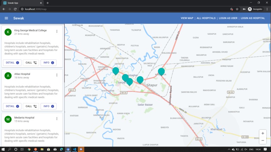Open the ALL HOSPITALS navigation link
The height and width of the screenshot is (152, 271).
click(206, 18)
